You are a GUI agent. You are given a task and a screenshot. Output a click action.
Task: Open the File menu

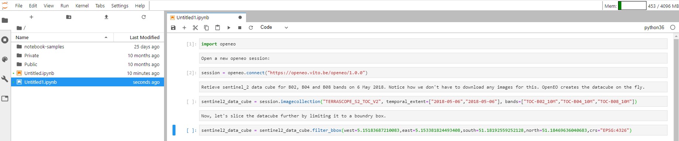(19, 6)
